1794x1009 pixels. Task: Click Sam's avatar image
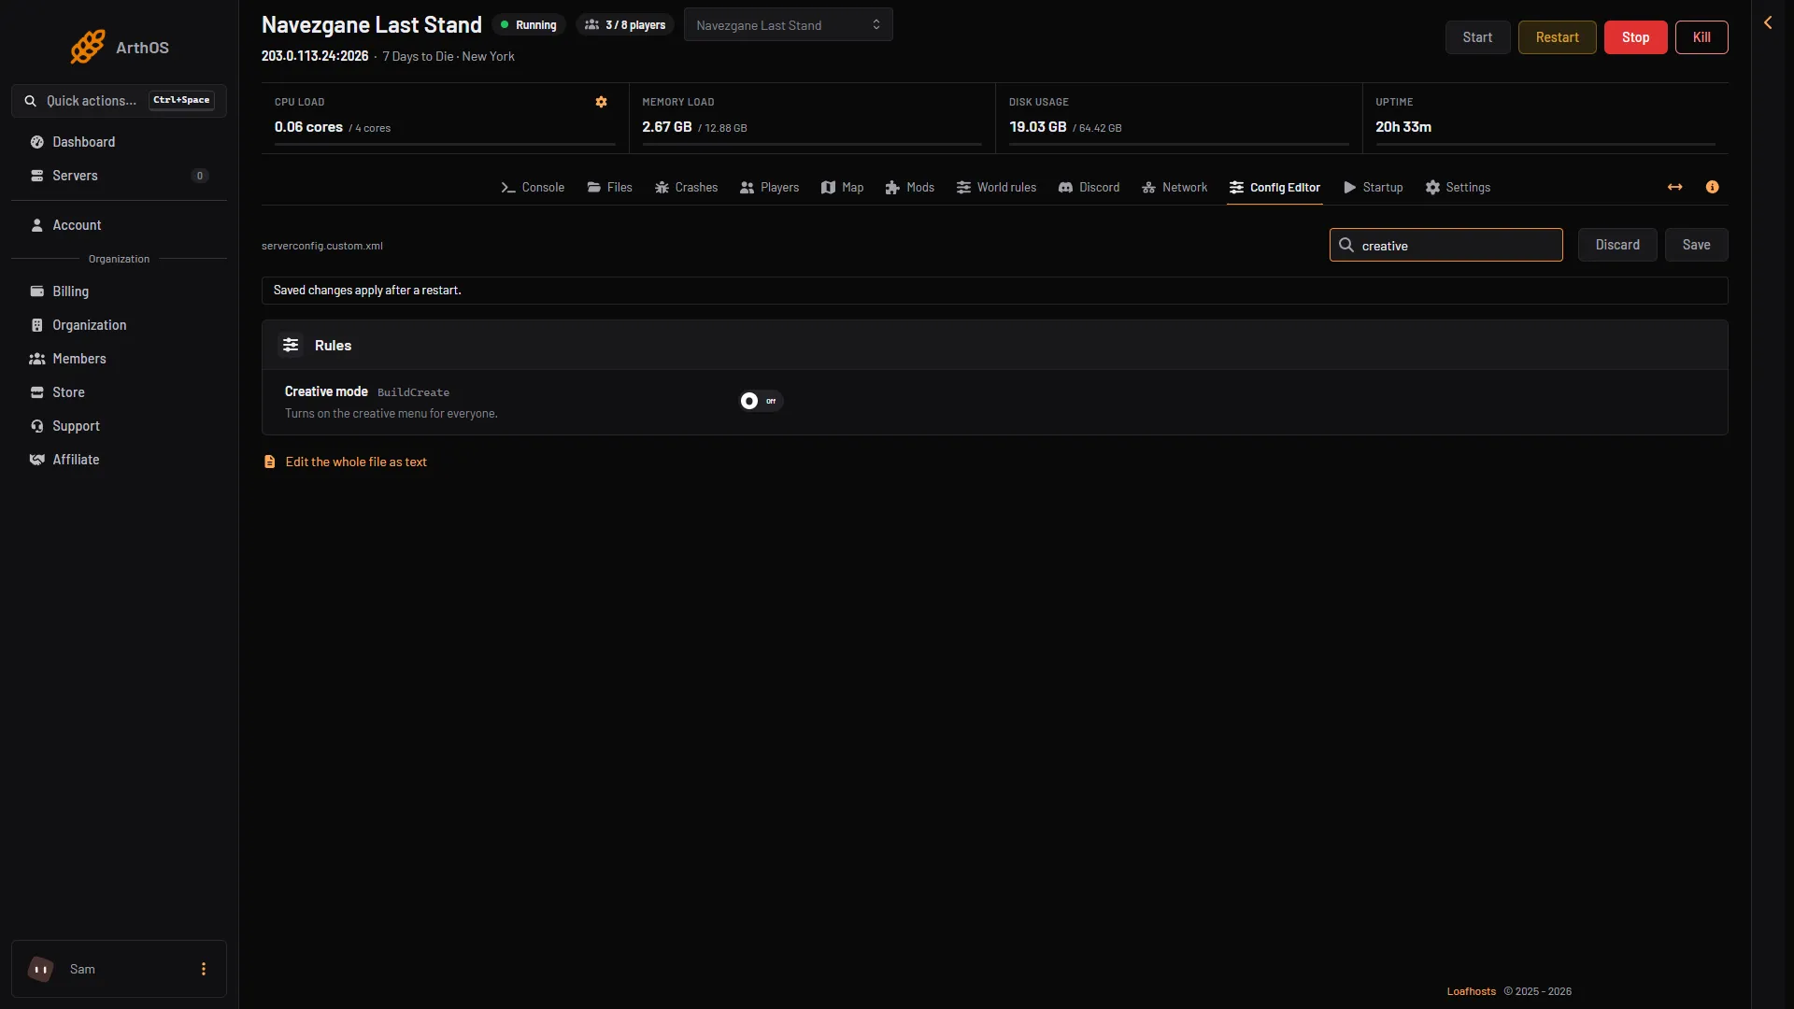[x=41, y=969]
